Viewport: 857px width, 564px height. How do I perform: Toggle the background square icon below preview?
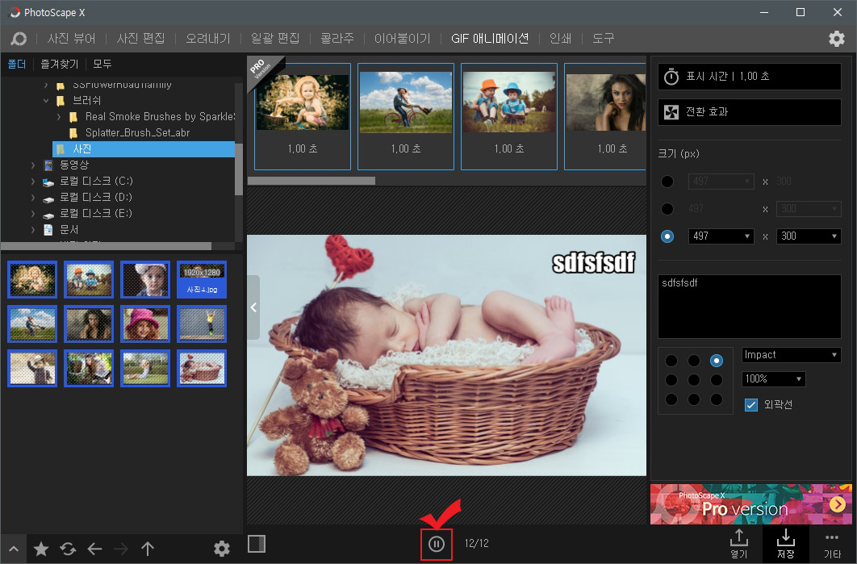(257, 544)
